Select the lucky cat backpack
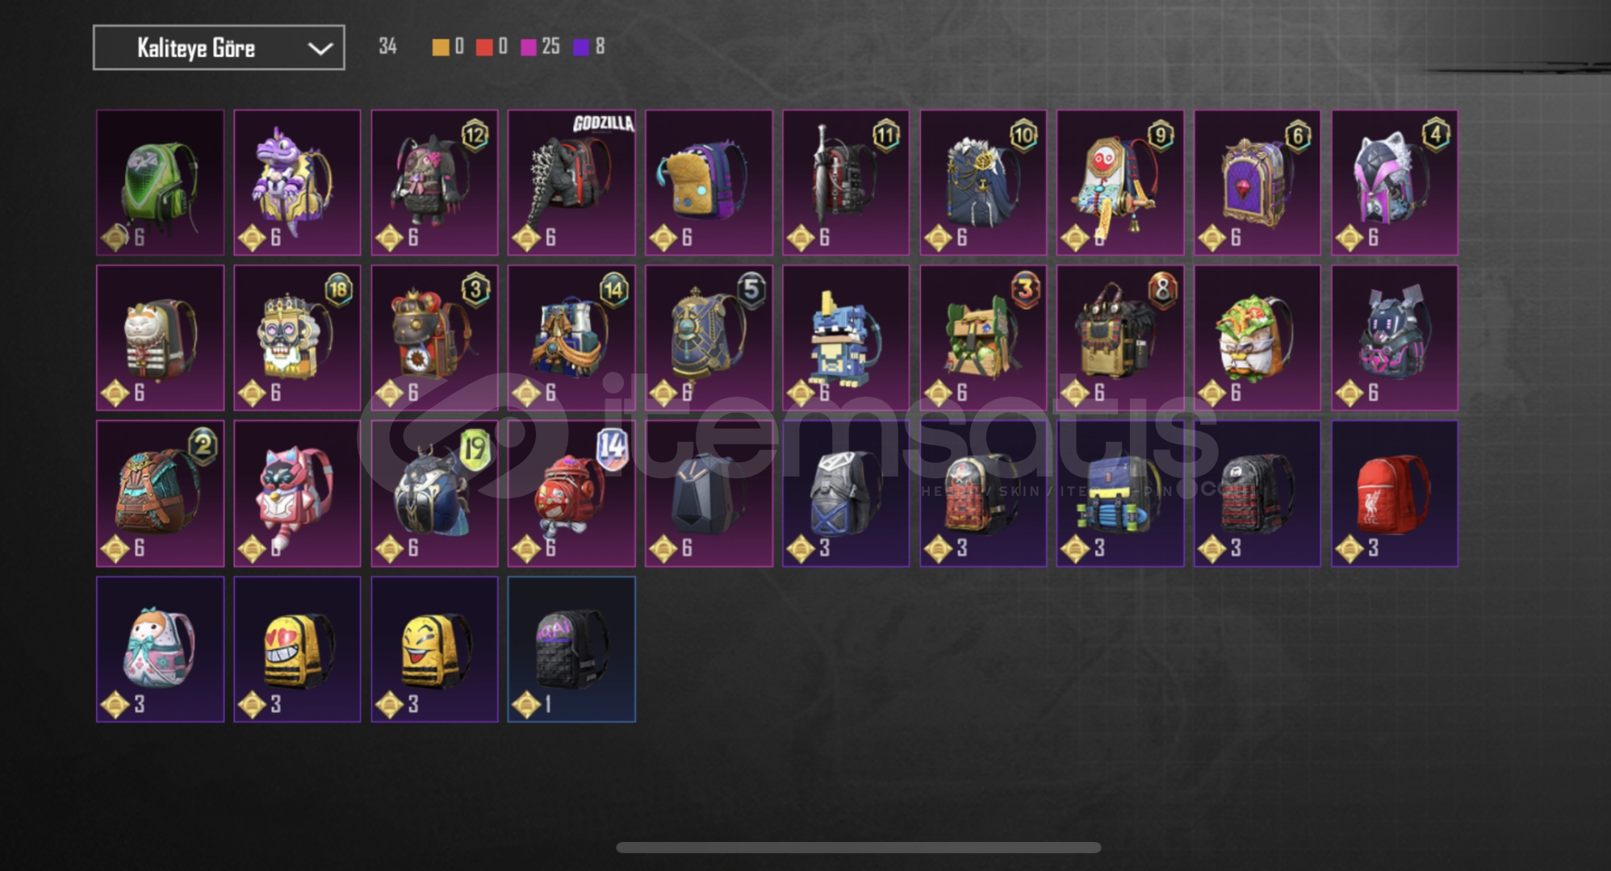The height and width of the screenshot is (871, 1611). (x=161, y=338)
